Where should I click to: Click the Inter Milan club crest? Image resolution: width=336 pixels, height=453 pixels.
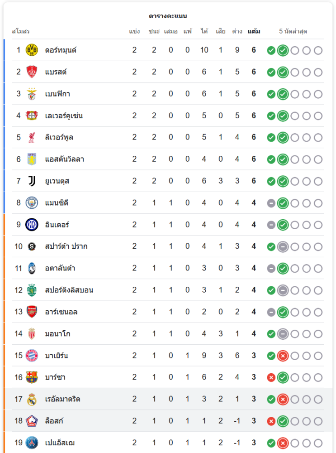coord(32,225)
